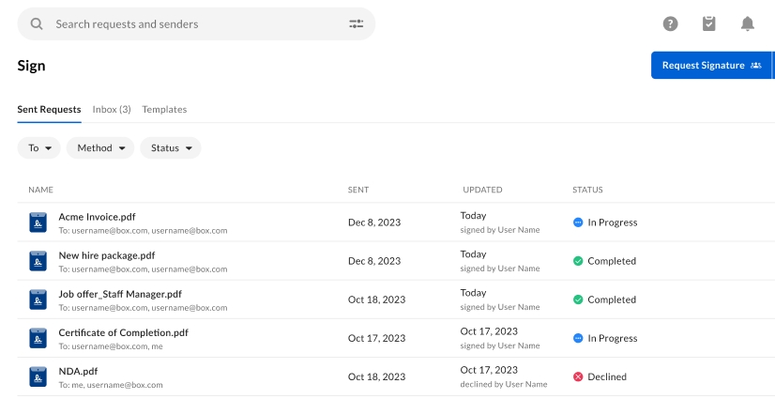Open the notifications bell
The image size is (775, 399).
tap(747, 24)
